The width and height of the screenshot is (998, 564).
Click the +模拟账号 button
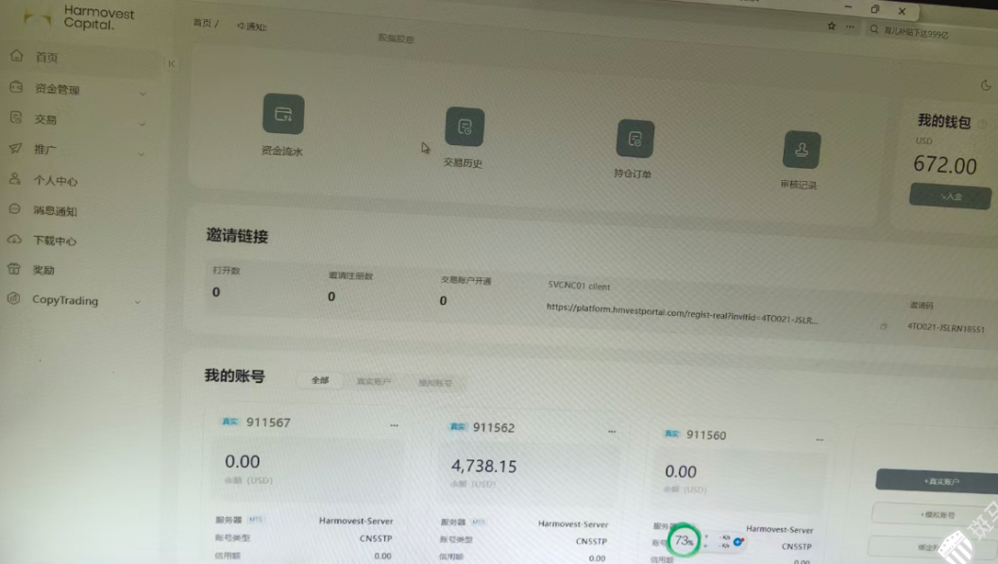pyautogui.click(x=936, y=514)
